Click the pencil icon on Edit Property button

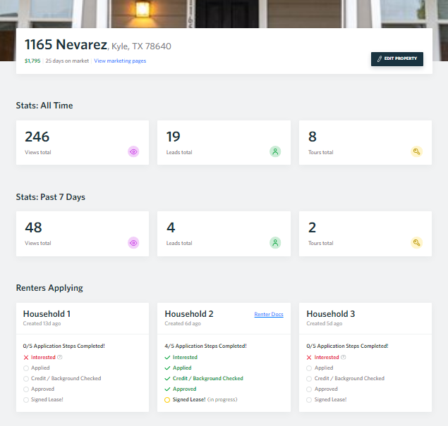click(x=380, y=58)
